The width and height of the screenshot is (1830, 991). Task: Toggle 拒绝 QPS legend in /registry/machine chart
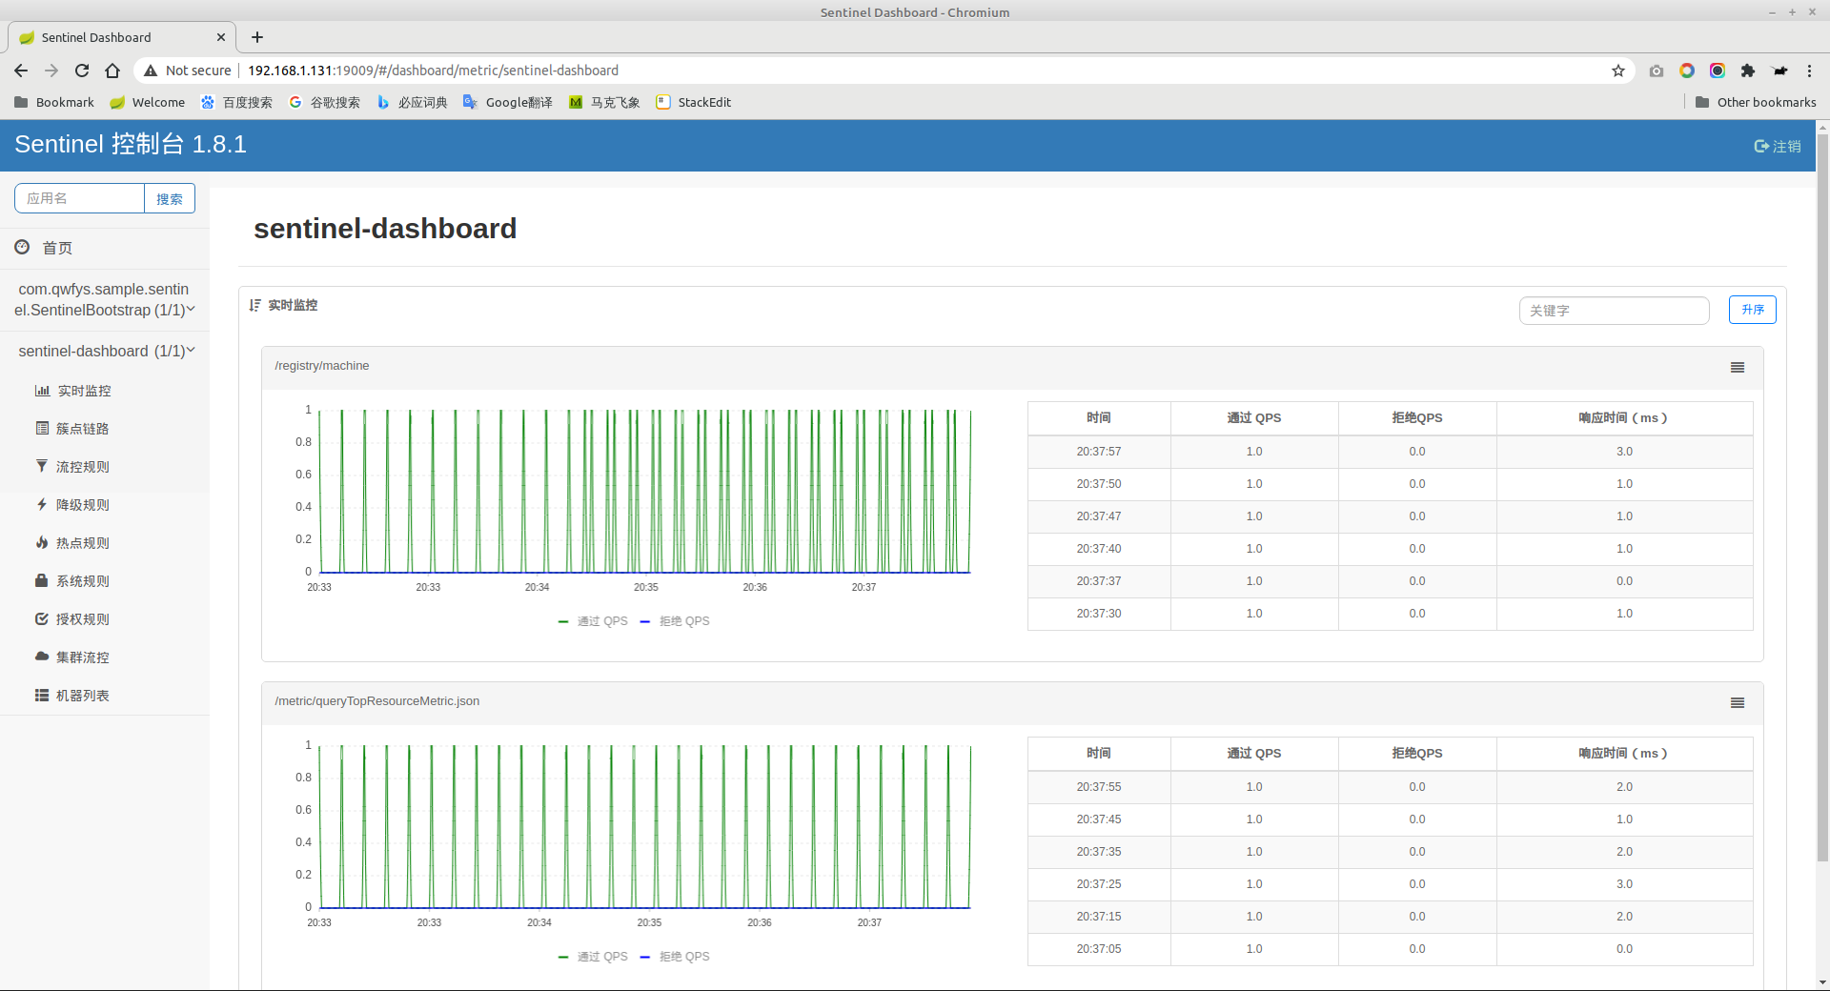pyautogui.click(x=675, y=621)
